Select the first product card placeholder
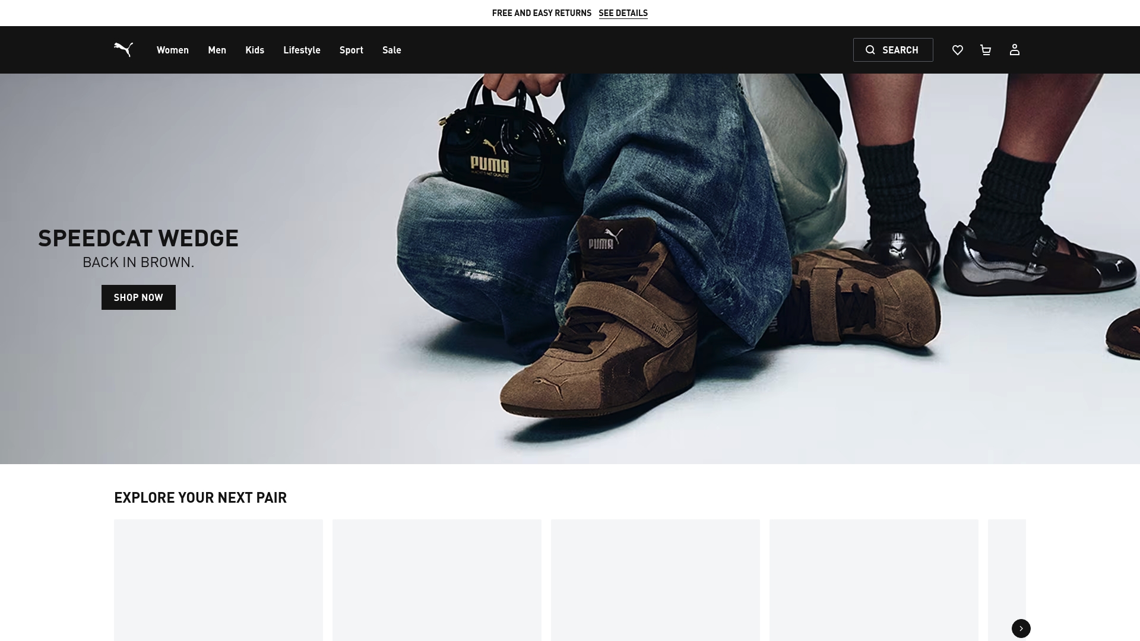Viewport: 1140px width, 641px height. click(x=218, y=580)
